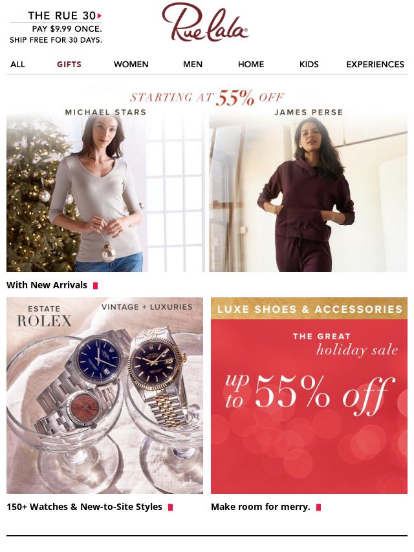This screenshot has width=414, height=552.
Task: Open the Kids category
Action: [309, 65]
